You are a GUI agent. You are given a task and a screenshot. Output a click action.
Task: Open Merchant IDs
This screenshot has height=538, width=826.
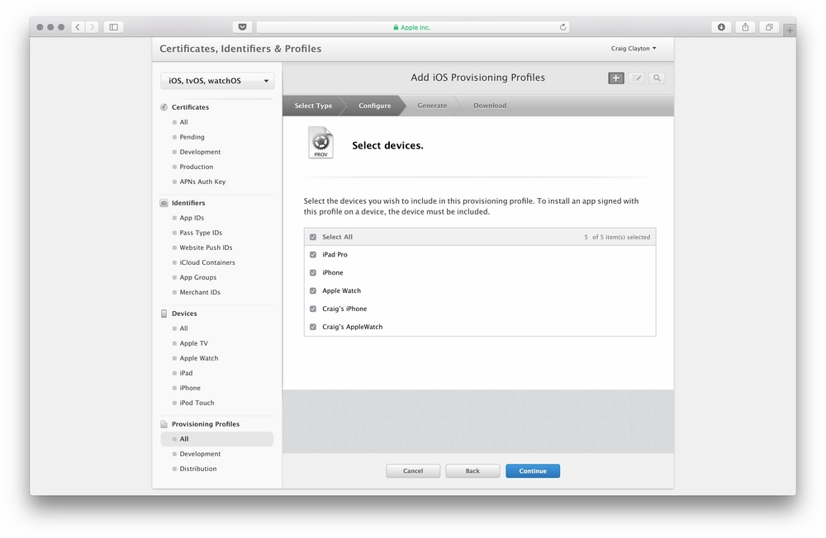coord(200,292)
